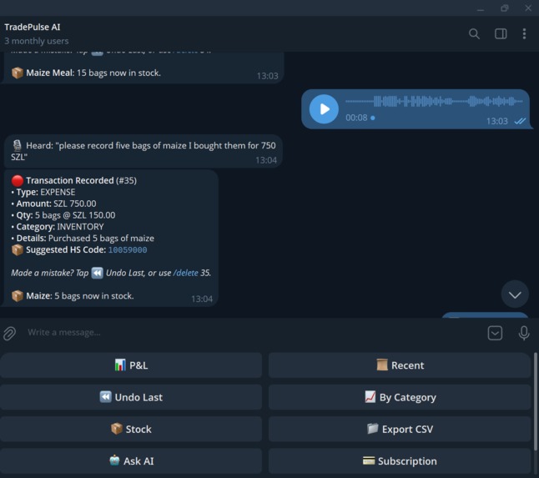
Task: Restore down the Telegram window
Action: (x=504, y=8)
